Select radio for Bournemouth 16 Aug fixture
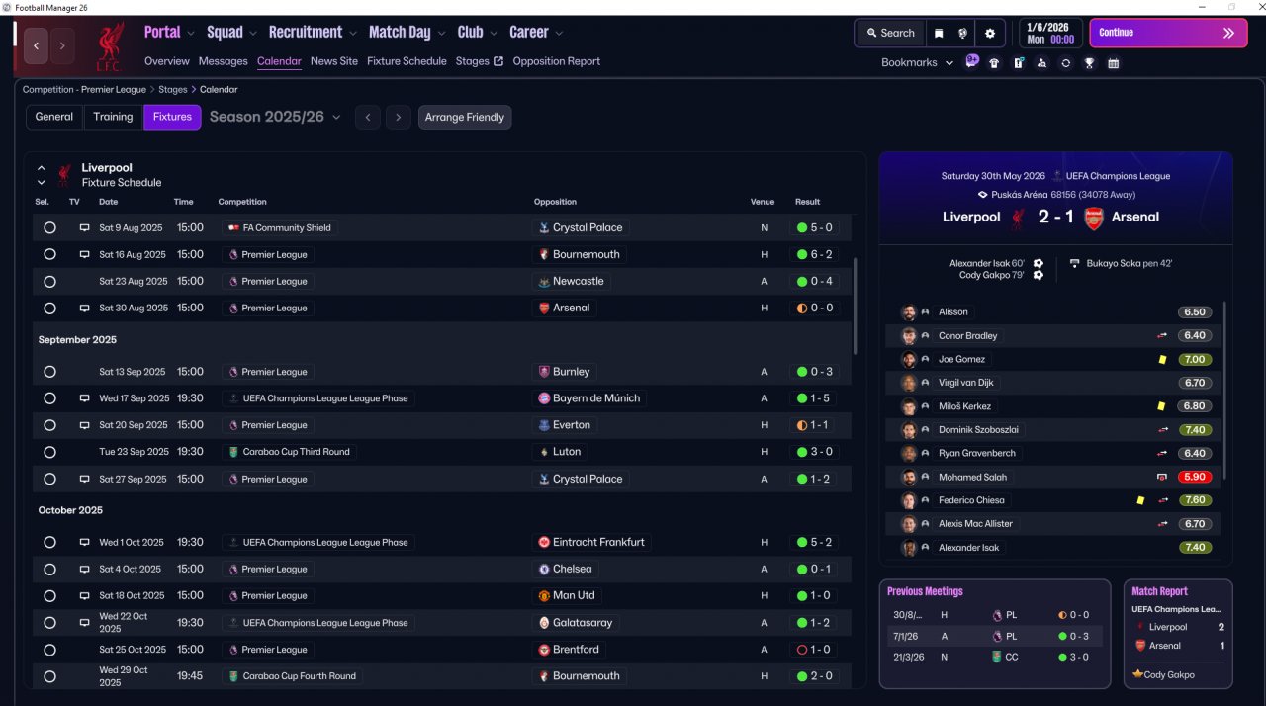The width and height of the screenshot is (1266, 706). coord(49,254)
